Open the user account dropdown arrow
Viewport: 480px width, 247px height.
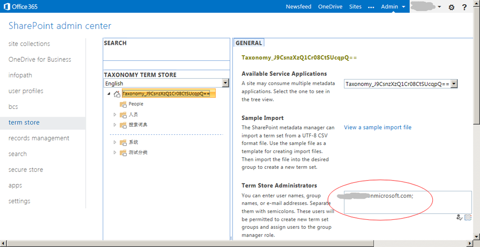coord(440,7)
